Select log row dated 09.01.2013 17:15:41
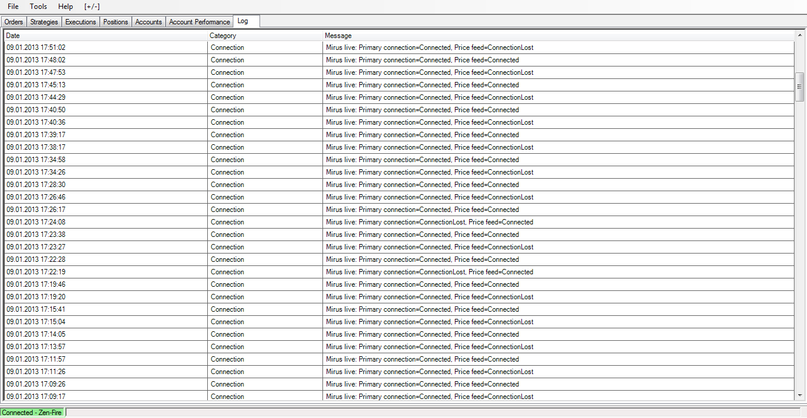 pos(399,309)
